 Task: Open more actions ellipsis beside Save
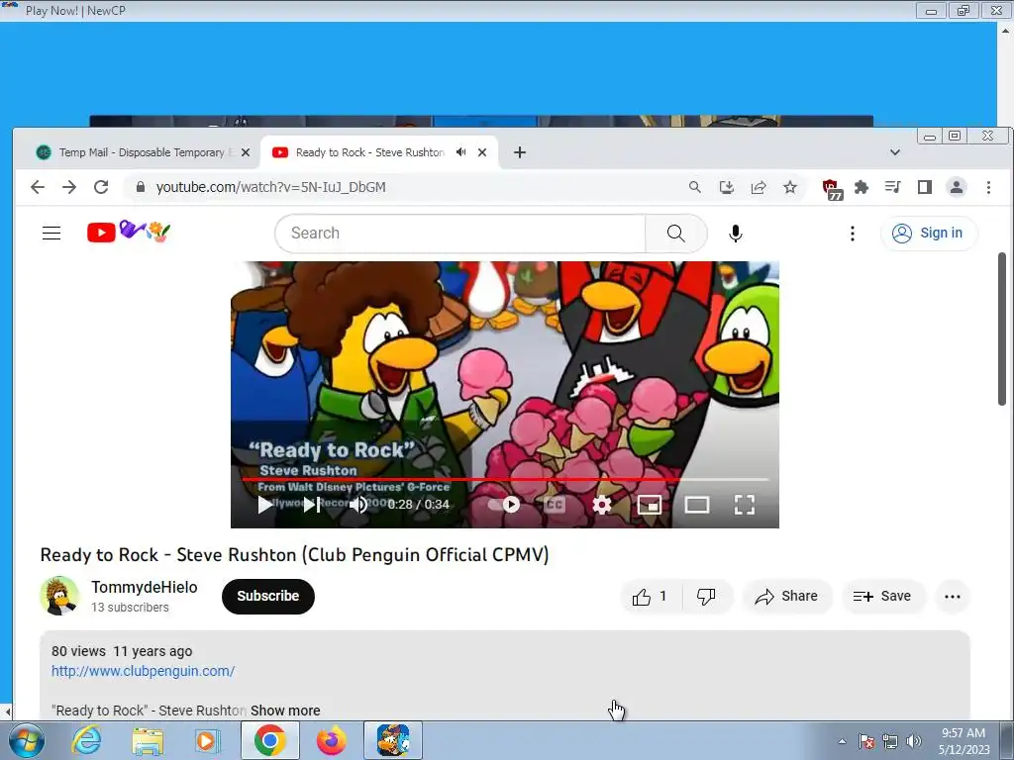(x=952, y=597)
